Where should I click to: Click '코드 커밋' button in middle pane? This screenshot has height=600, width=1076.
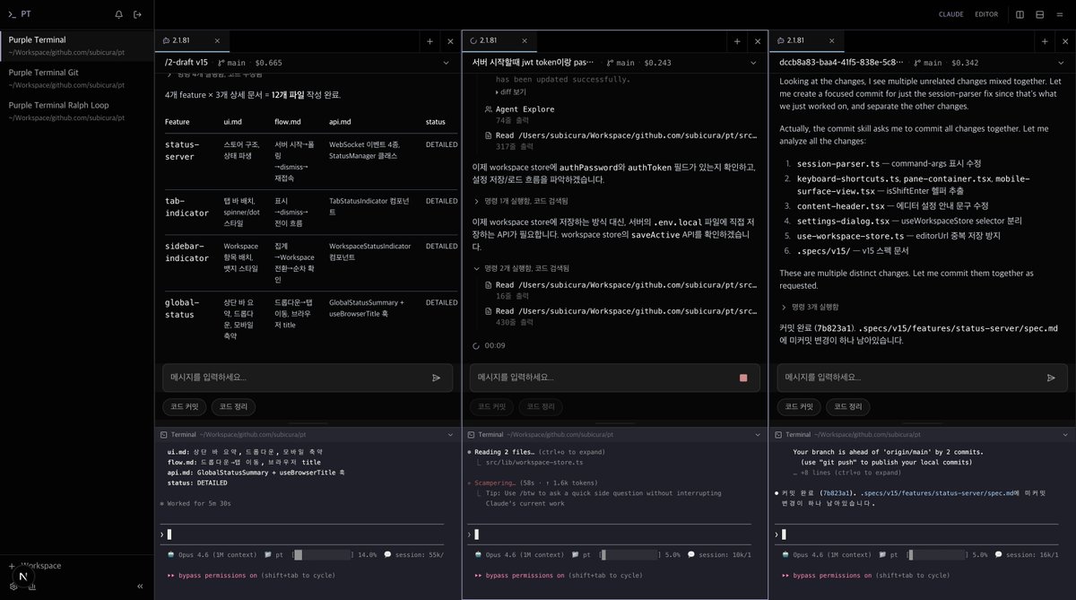[492, 406]
